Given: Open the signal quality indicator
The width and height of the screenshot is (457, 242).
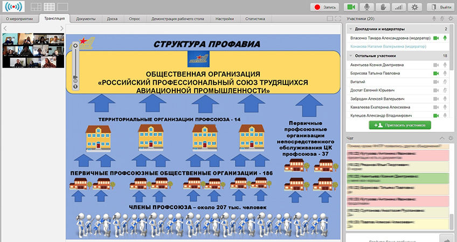Looking at the screenshot, I should (399, 8).
